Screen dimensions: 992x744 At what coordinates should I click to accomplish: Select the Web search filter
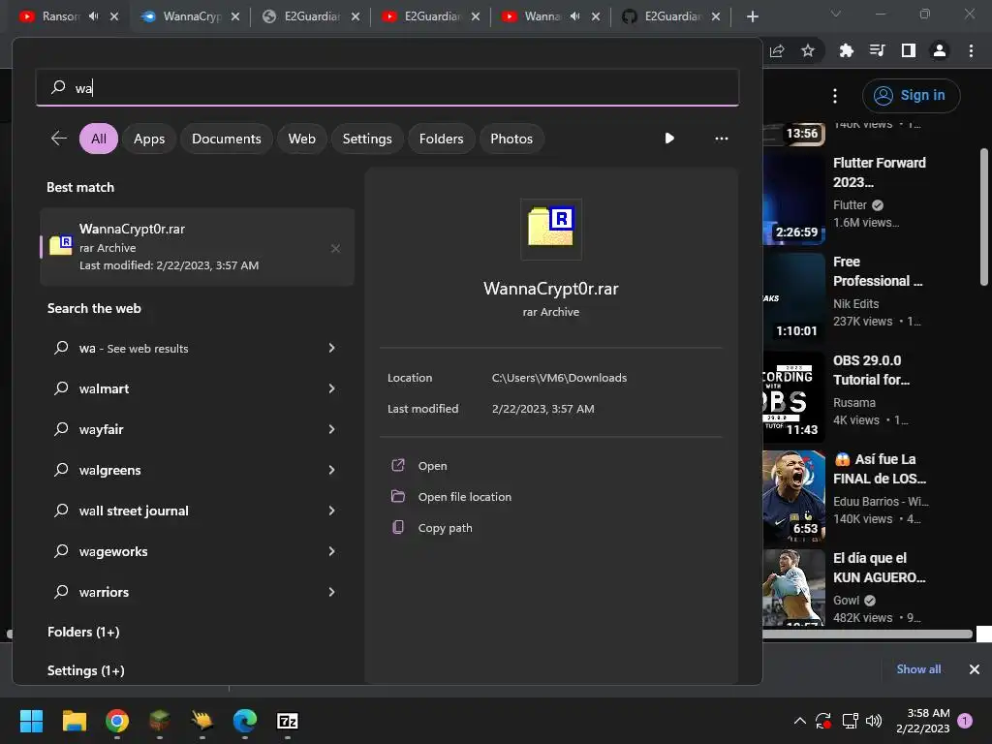coord(302,139)
